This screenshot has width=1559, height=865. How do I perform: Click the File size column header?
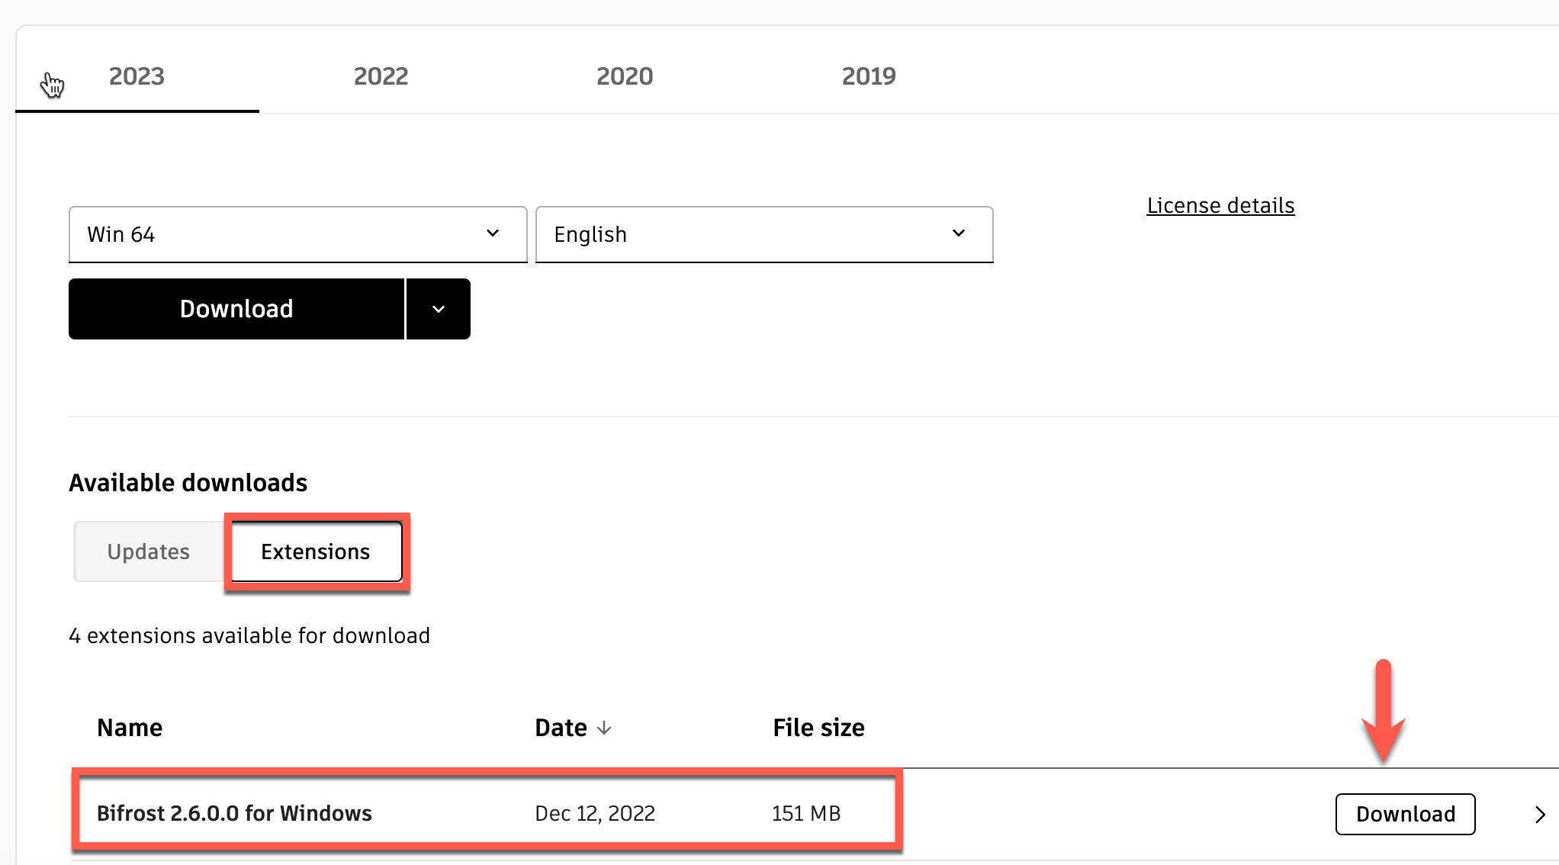click(818, 728)
